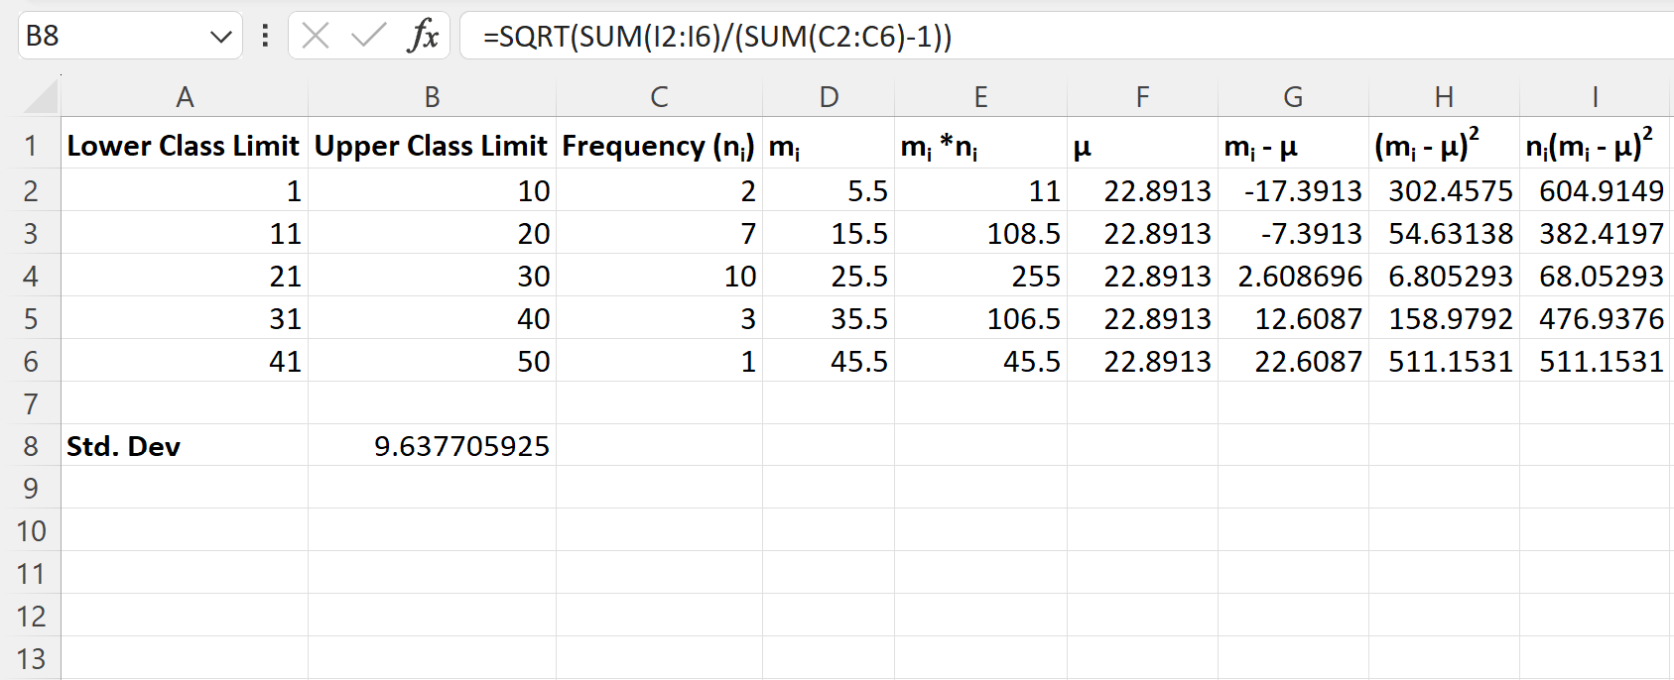The image size is (1674, 680).
Task: Expand the Name Box dropdown arrow
Action: tap(220, 38)
